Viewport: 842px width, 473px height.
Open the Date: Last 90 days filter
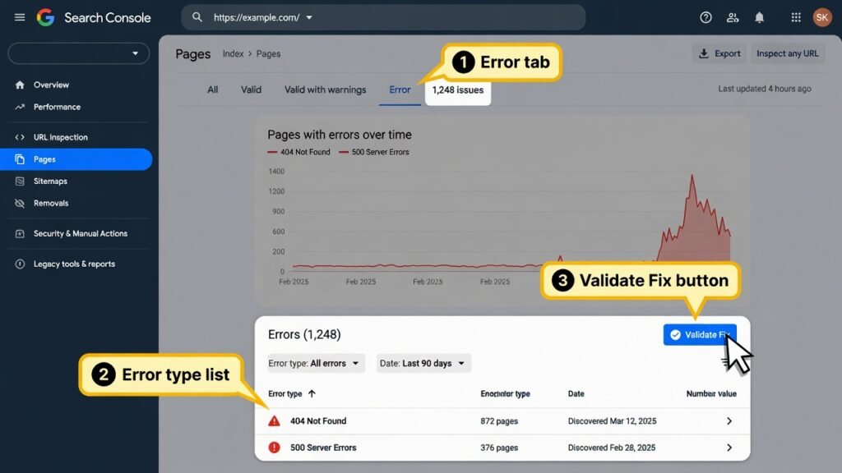click(423, 363)
